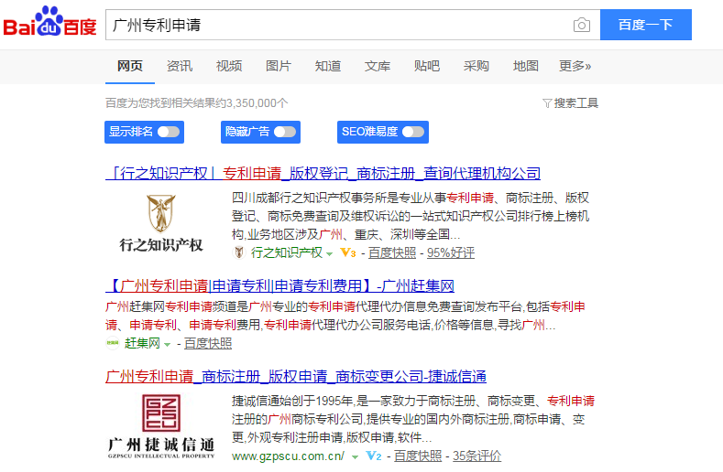This screenshot has height=472, width=723.
Task: Switch to the 贴吧 tab
Action: pyautogui.click(x=427, y=66)
